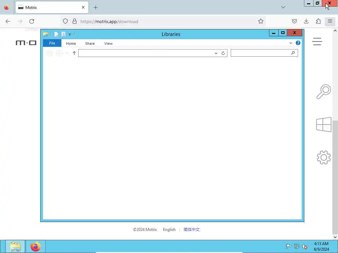Minimize the Libraries window
The height and width of the screenshot is (253, 338).
coord(273,33)
